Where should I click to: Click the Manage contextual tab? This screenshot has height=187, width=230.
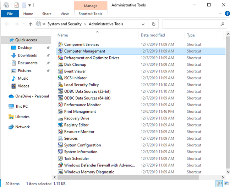click(91, 6)
